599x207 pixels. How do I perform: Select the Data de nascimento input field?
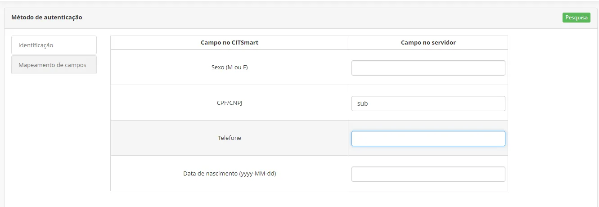pos(428,174)
